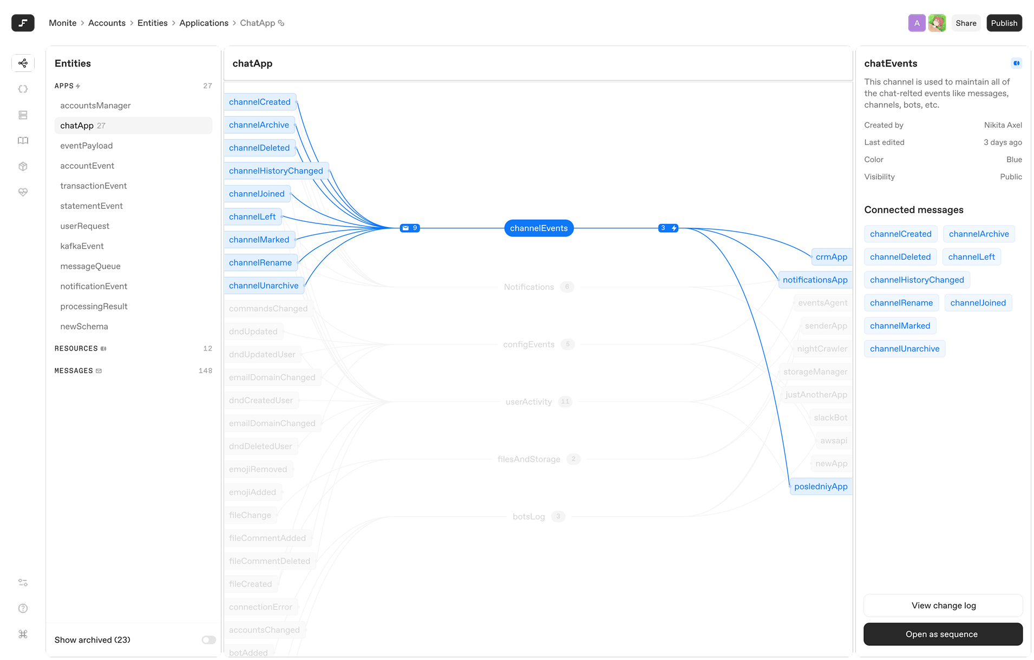1034x660 pixels.
Task: Open the package cube sidebar icon
Action: [x=23, y=167]
